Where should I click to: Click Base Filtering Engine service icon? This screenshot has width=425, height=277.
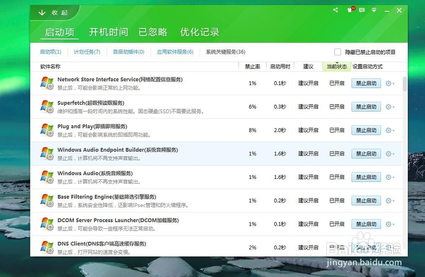(x=47, y=201)
